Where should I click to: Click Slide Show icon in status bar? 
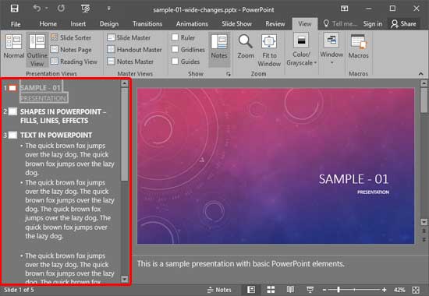310,290
